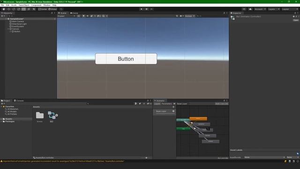This screenshot has width=300, height=169.
Task: Adjust the Project icon size slider
Action: pos(146,158)
